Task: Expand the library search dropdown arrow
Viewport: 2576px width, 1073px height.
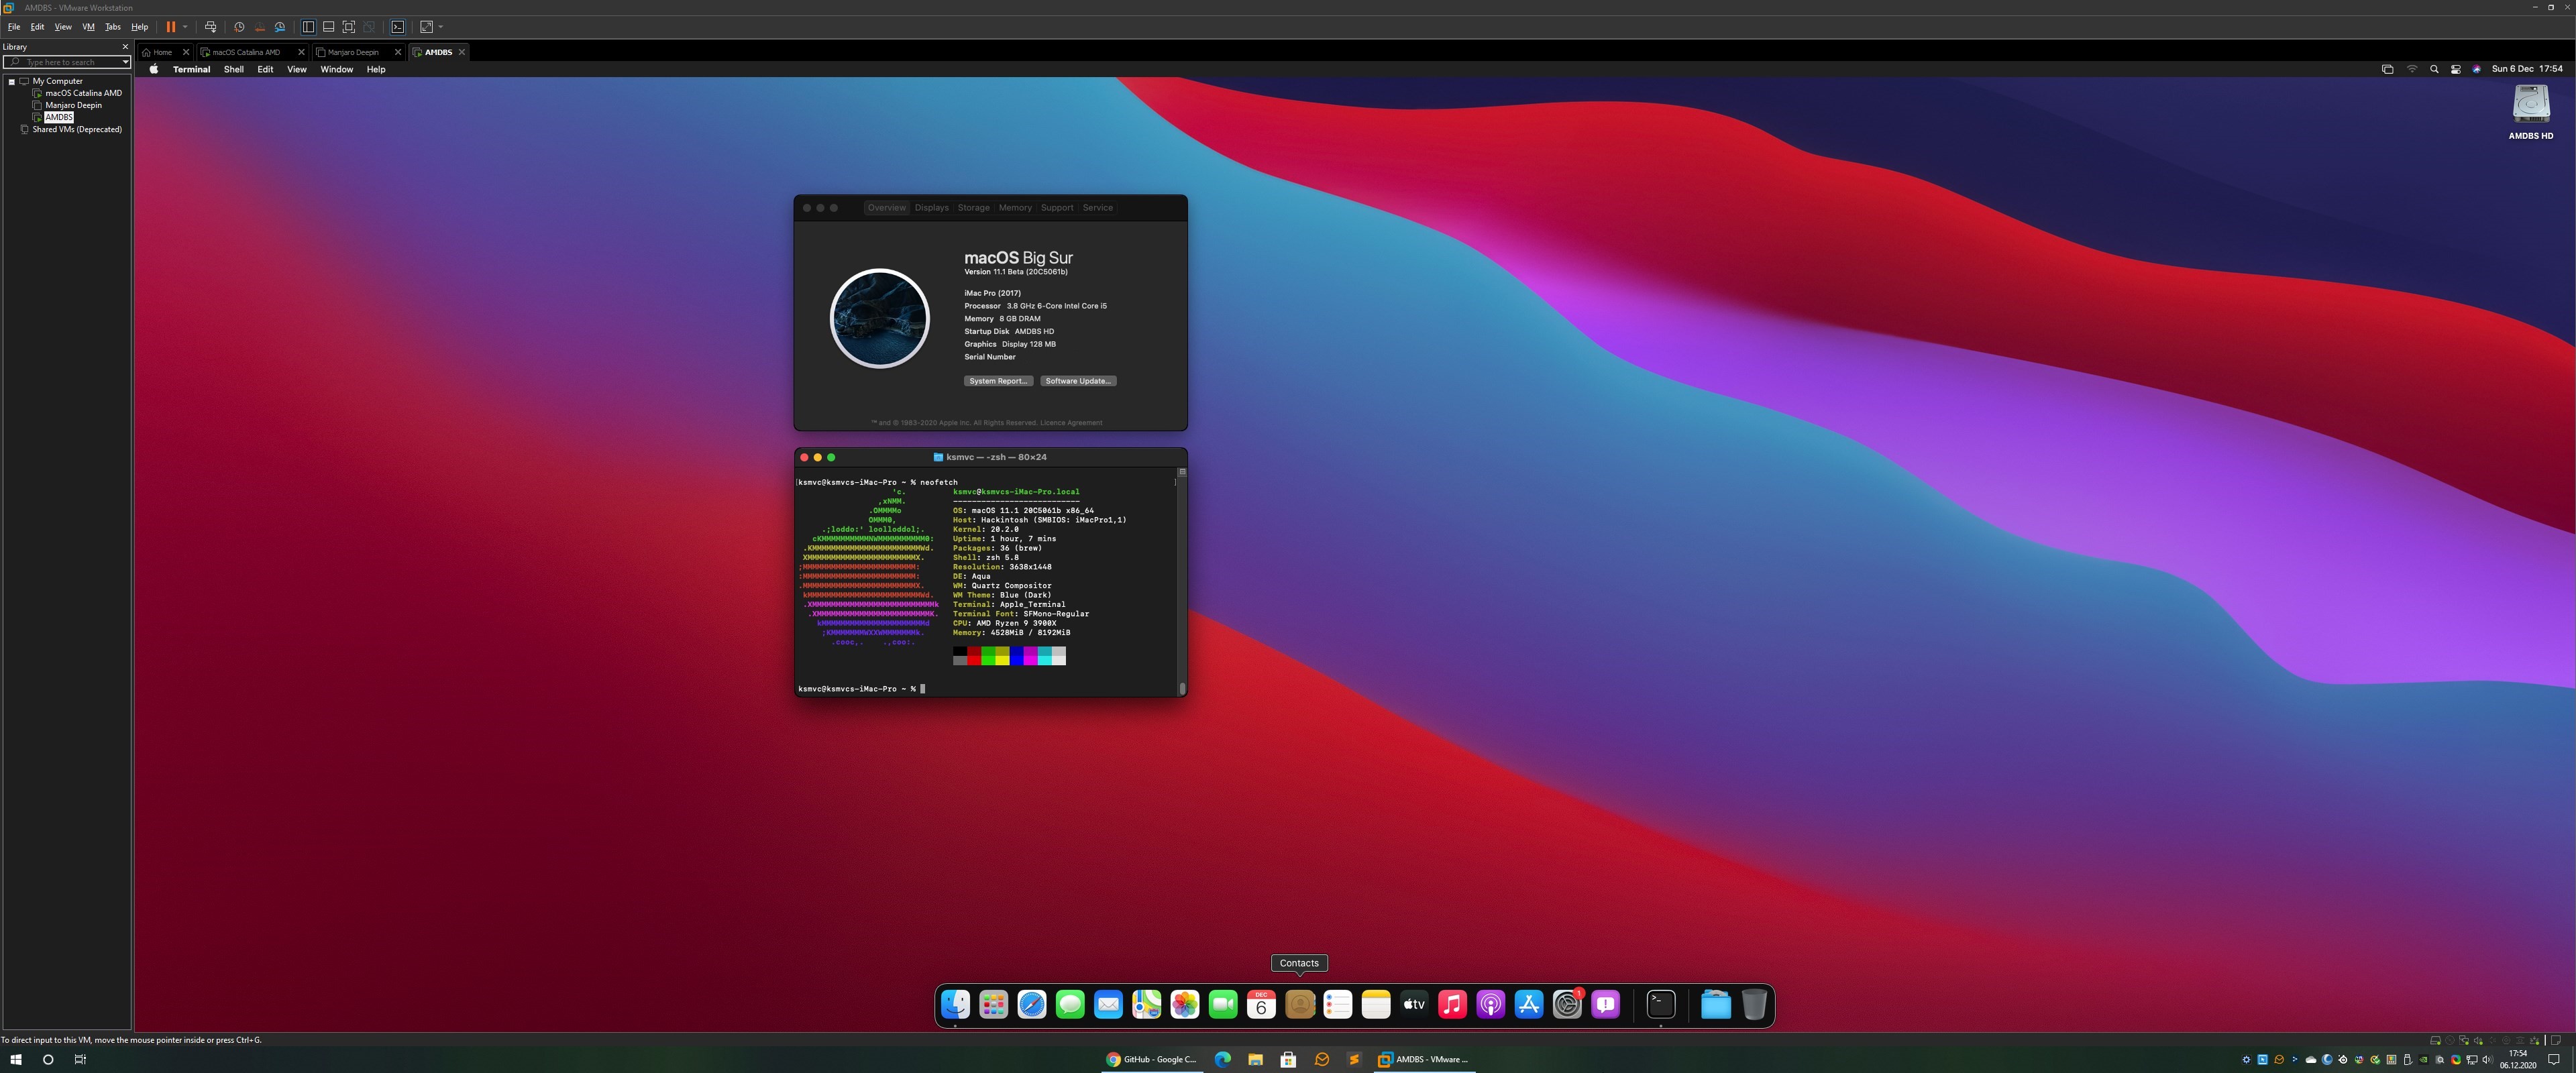Action: [125, 62]
